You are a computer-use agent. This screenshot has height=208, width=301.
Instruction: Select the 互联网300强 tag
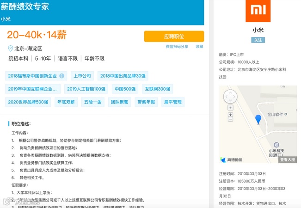157,89
